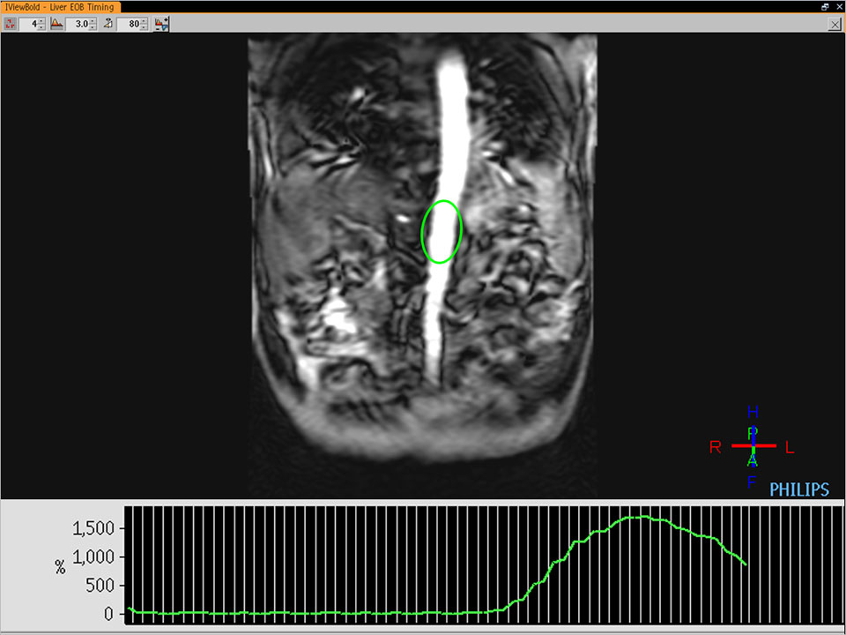Image resolution: width=846 pixels, height=635 pixels.
Task: Decrease the value 4 with down arrow
Action: tap(41, 27)
